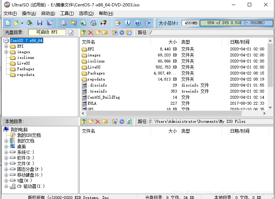
Task: Click the Exit door icon
Action: 147,23
